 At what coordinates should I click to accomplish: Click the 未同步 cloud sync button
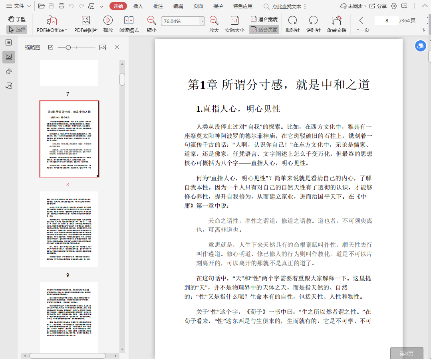click(353, 6)
